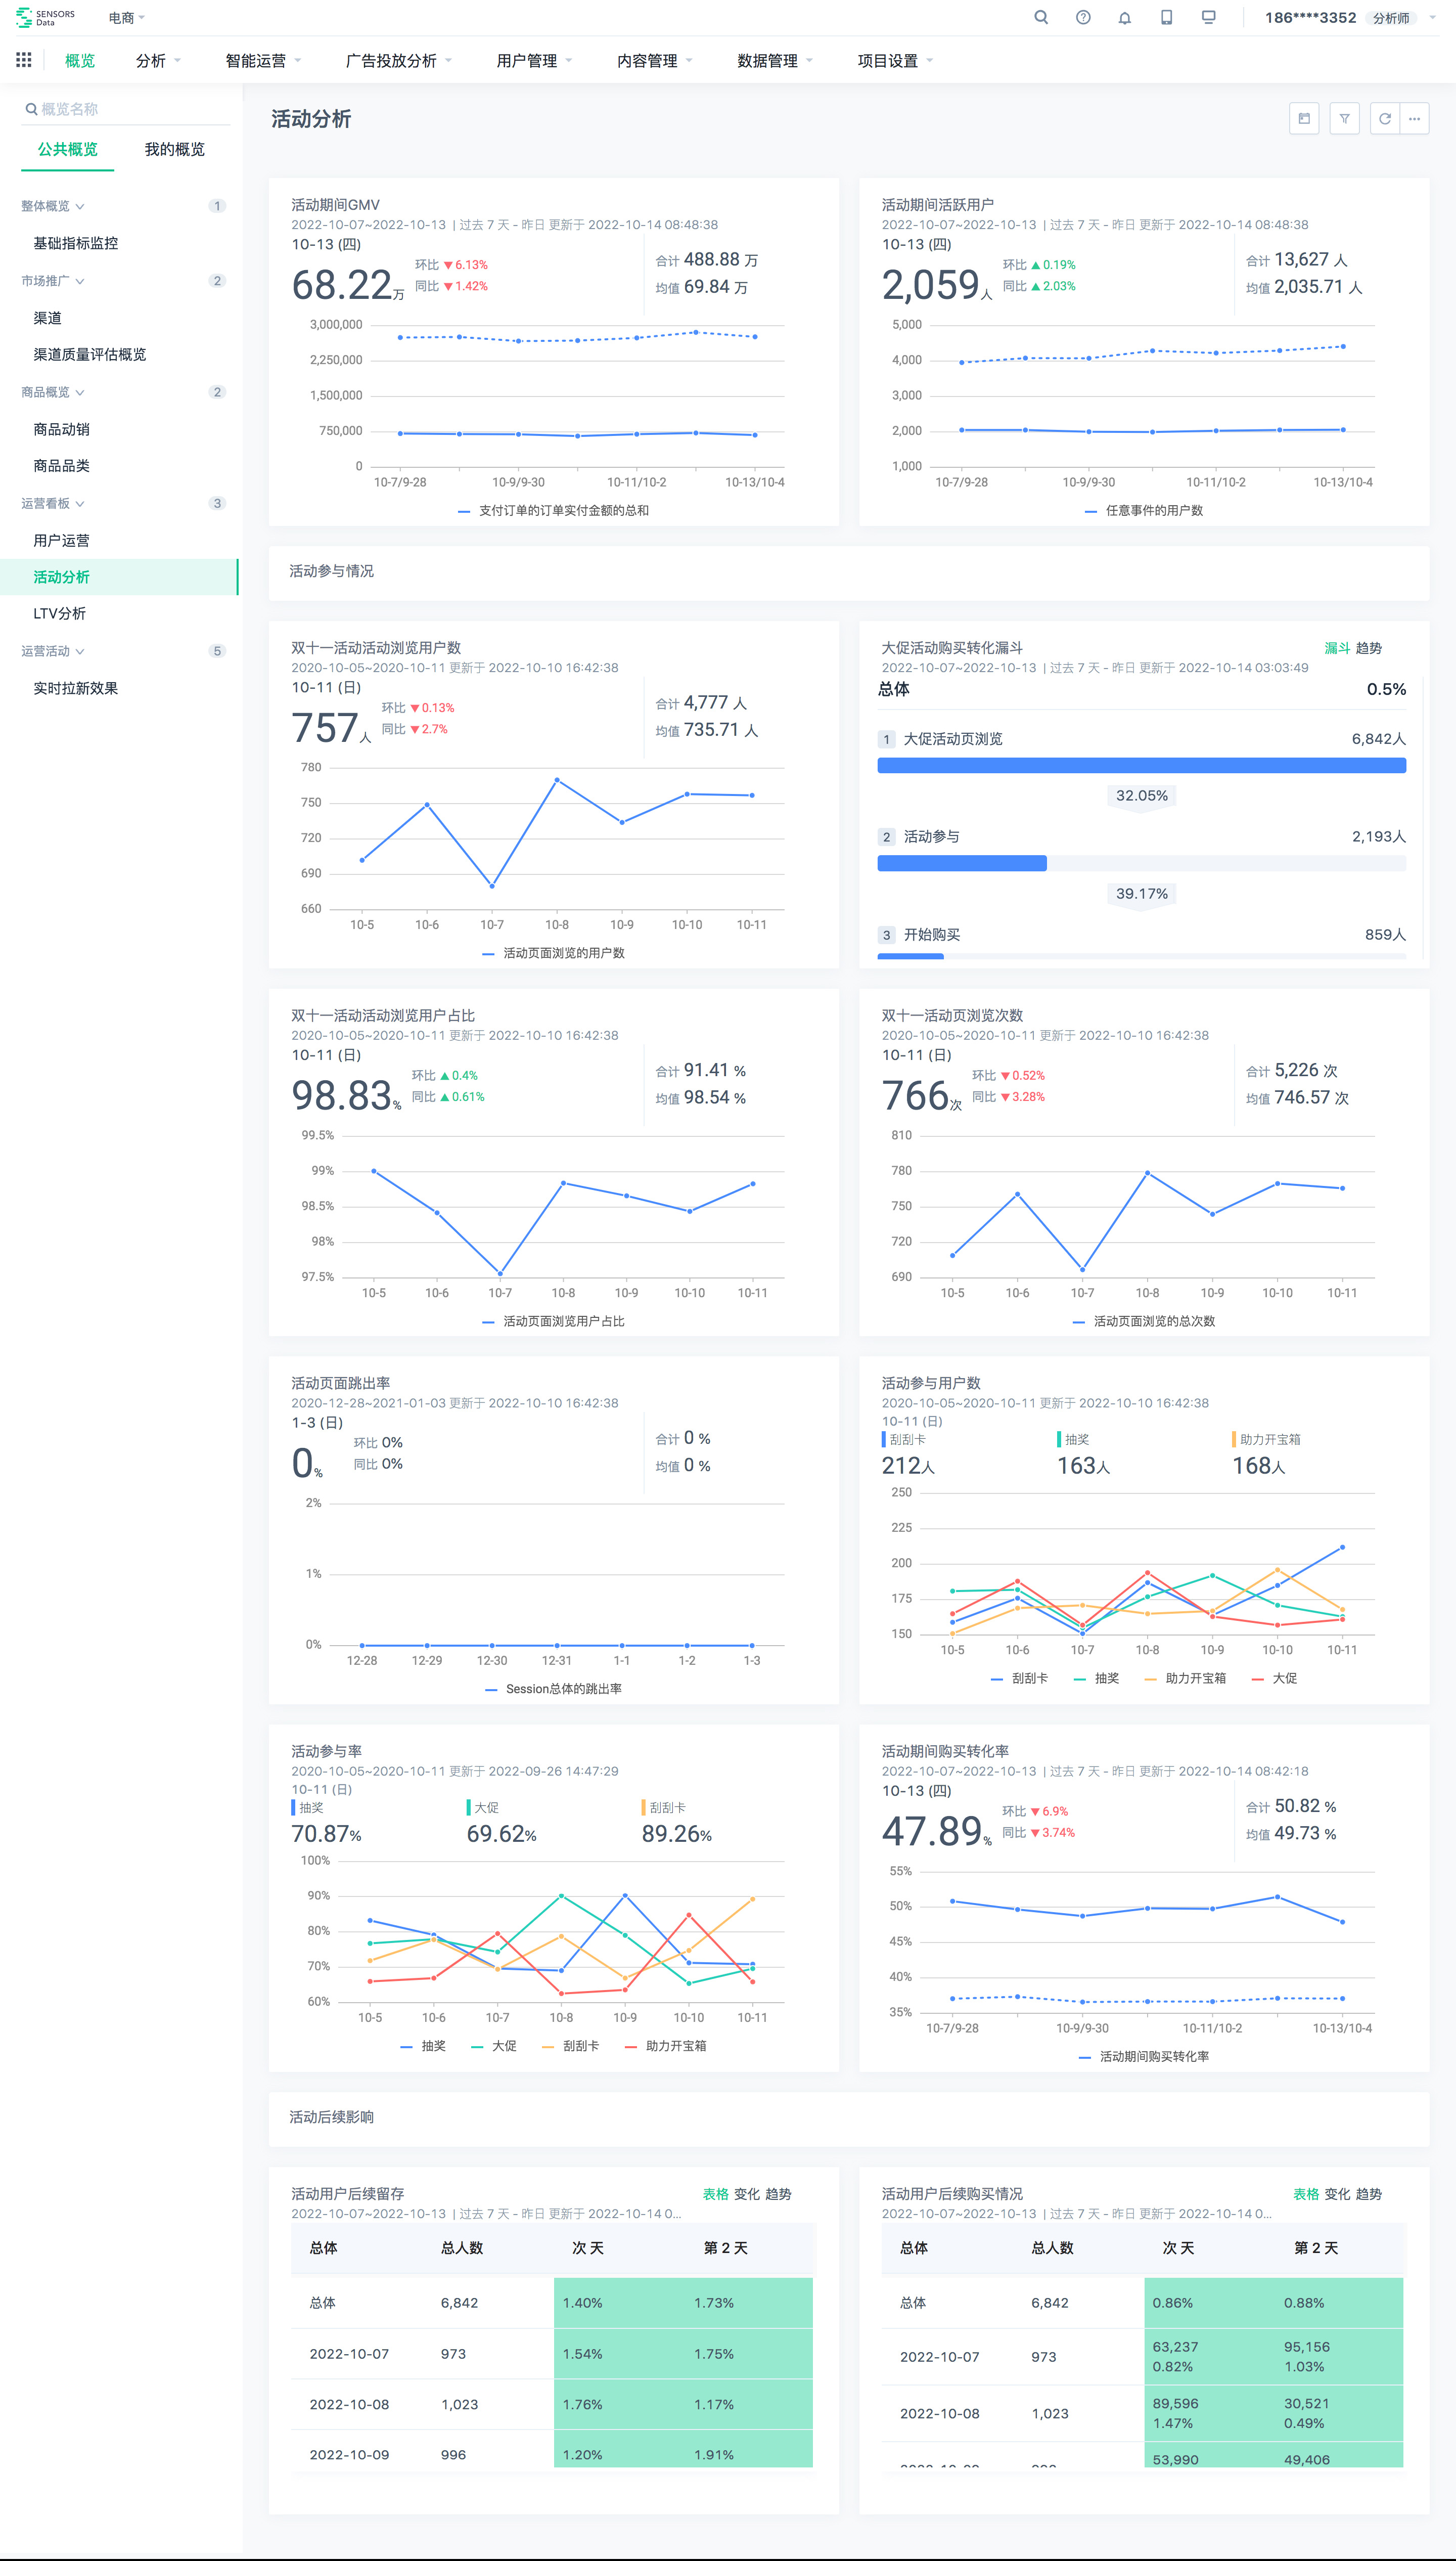Image resolution: width=1456 pixels, height=2561 pixels.
Task: Refresh the 活动分析 dashboard
Action: tap(1385, 118)
